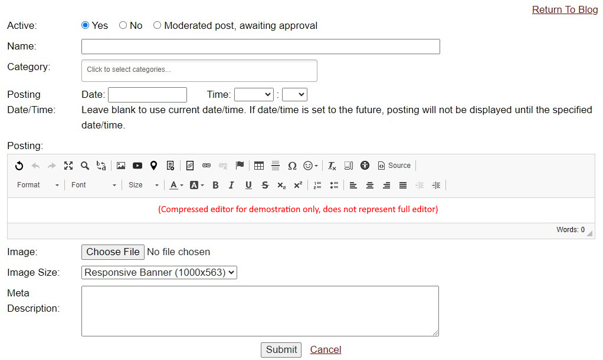Open the Format dropdown in the editor
603x360 pixels.
pyautogui.click(x=35, y=185)
